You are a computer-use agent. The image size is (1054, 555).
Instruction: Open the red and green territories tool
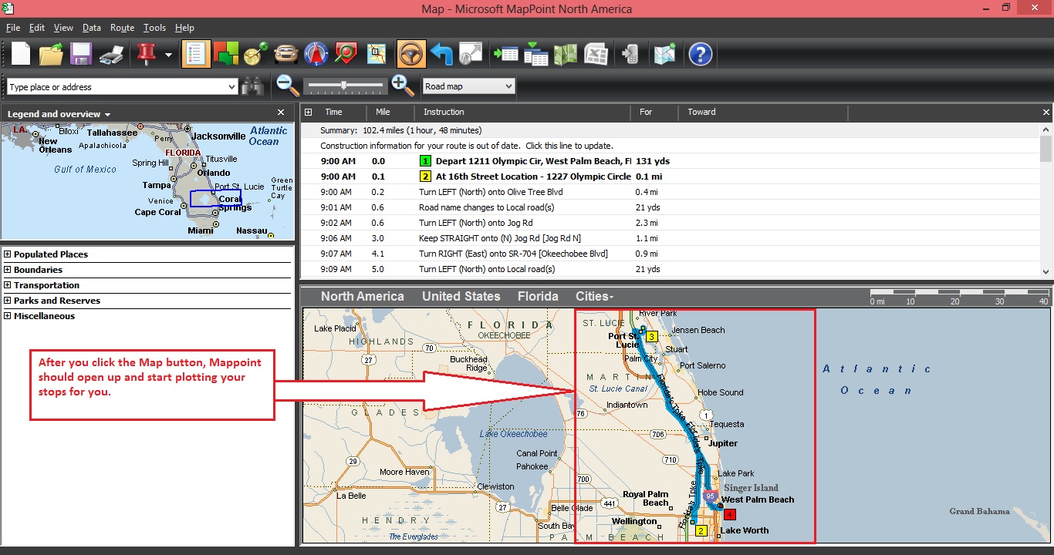click(226, 54)
